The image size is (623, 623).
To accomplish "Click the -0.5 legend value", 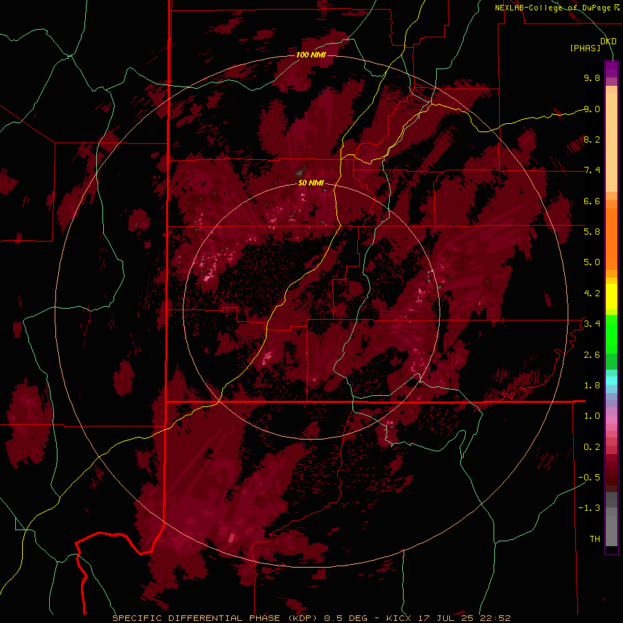I will coord(589,477).
